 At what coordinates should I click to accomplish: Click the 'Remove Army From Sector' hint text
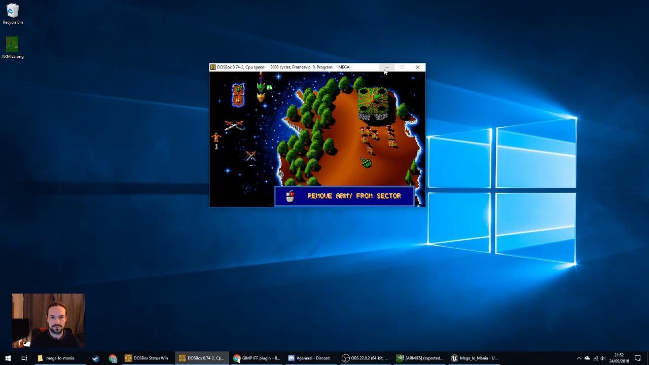click(x=354, y=196)
